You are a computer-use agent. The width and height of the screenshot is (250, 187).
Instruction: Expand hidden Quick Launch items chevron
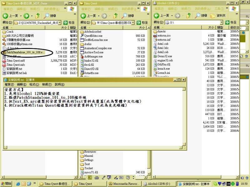click(x=34, y=183)
